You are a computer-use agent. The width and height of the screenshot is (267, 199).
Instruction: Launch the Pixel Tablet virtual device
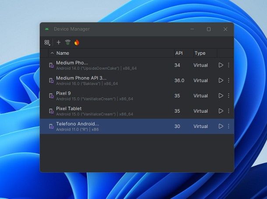click(x=221, y=111)
